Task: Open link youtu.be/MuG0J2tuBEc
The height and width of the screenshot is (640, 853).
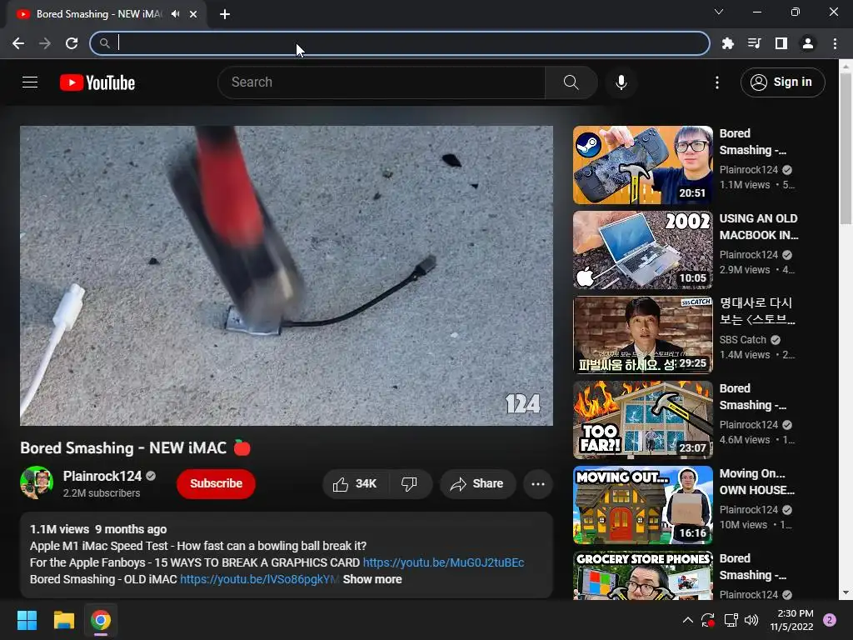Action: 443,562
